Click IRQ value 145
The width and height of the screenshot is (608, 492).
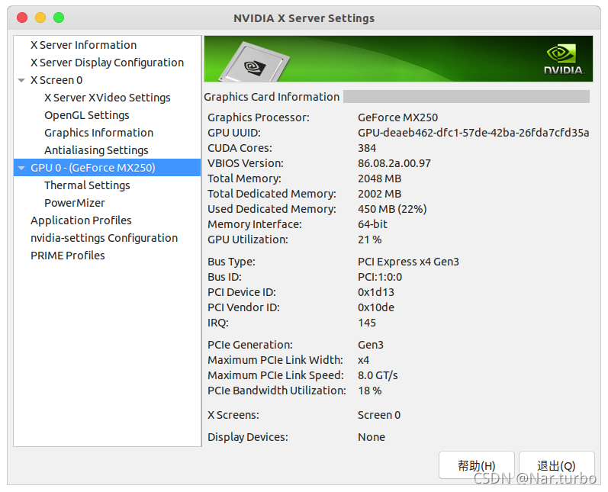click(367, 323)
